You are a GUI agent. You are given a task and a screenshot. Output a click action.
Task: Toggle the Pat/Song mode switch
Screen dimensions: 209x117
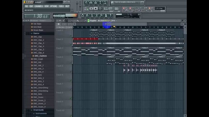88,9
